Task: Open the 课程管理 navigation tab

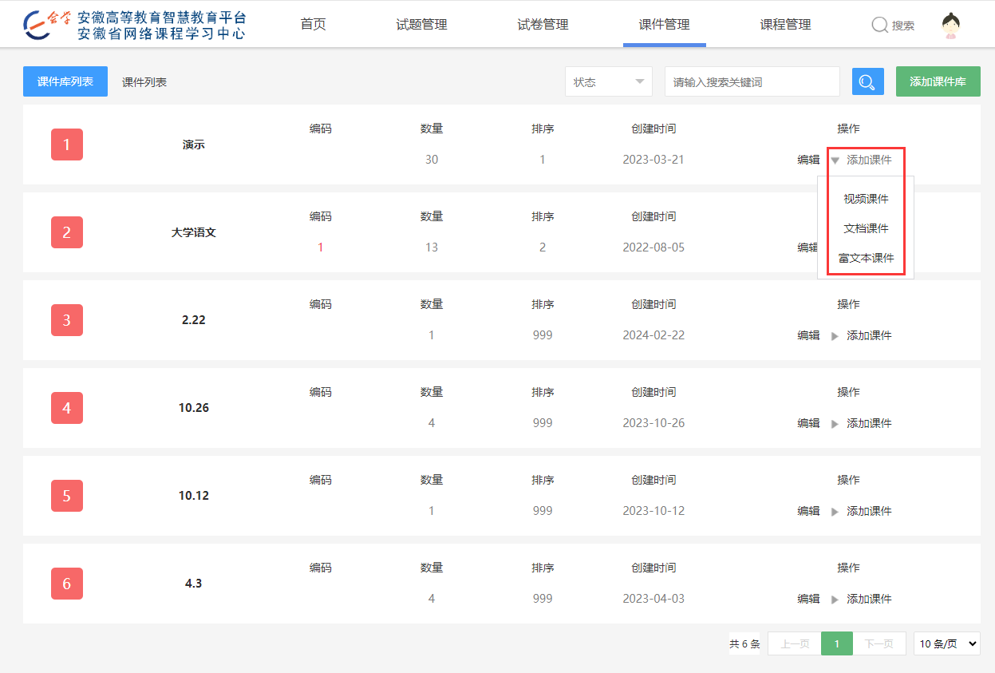Action: point(785,25)
